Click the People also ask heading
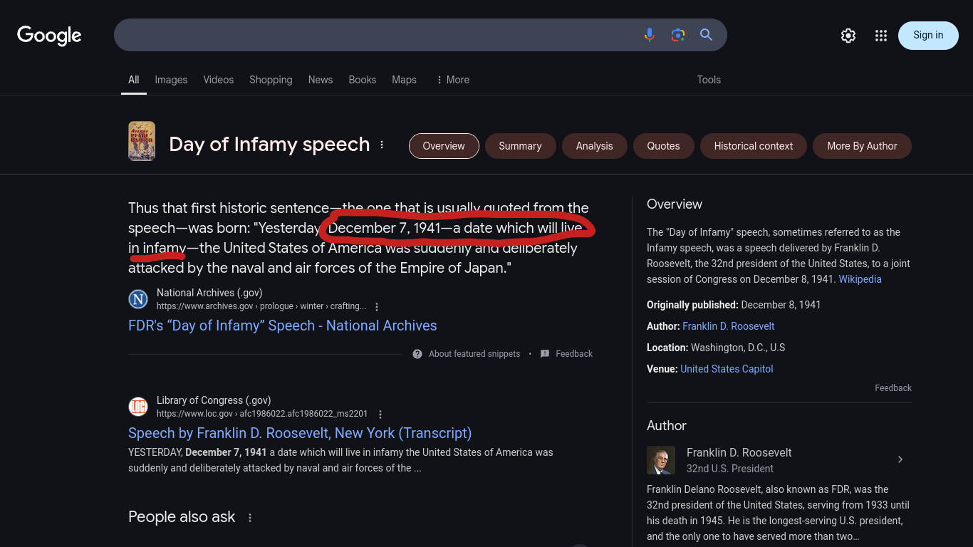This screenshot has height=547, width=973. (x=182, y=517)
